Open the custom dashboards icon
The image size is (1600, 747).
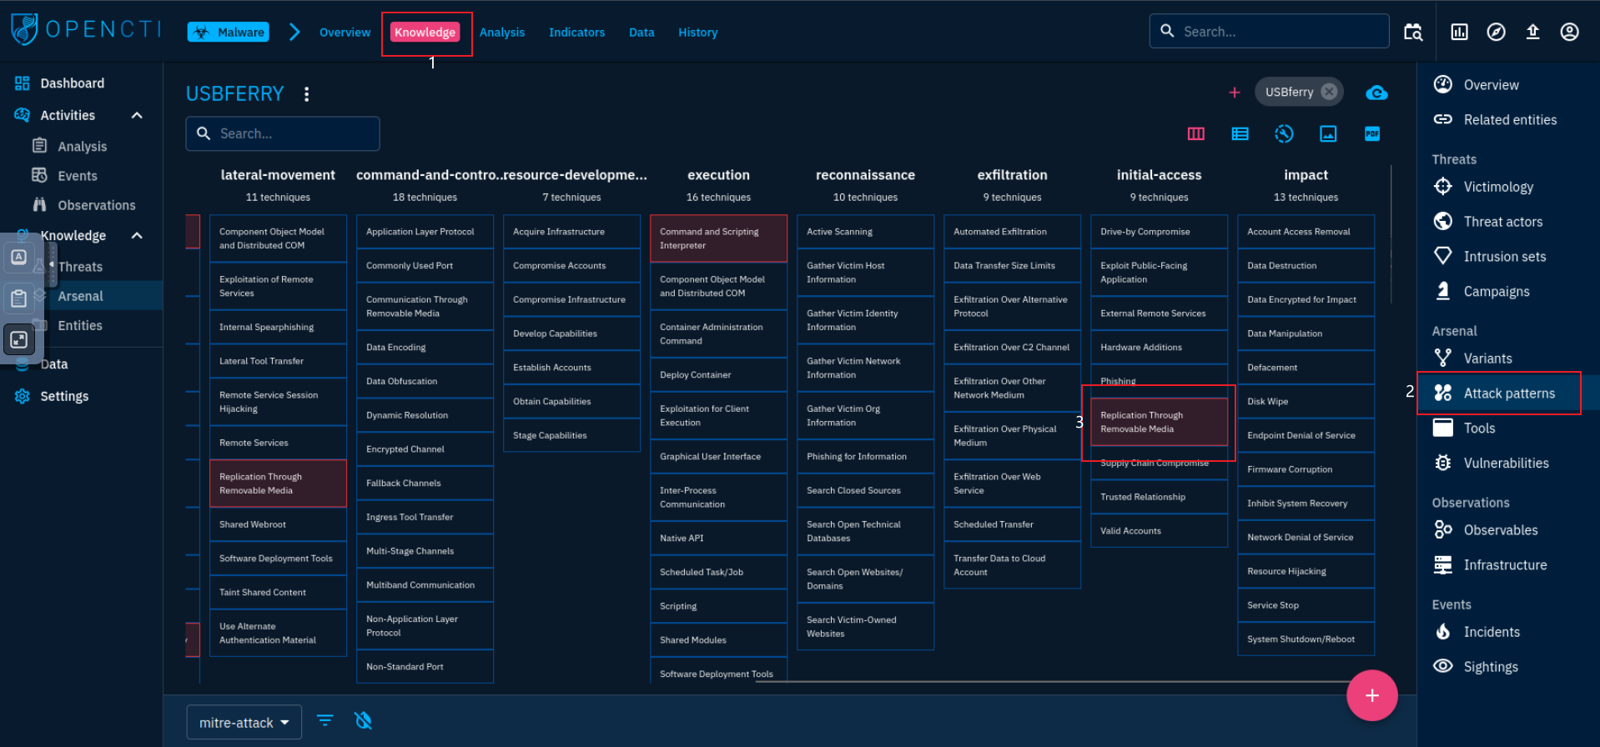coord(1459,32)
